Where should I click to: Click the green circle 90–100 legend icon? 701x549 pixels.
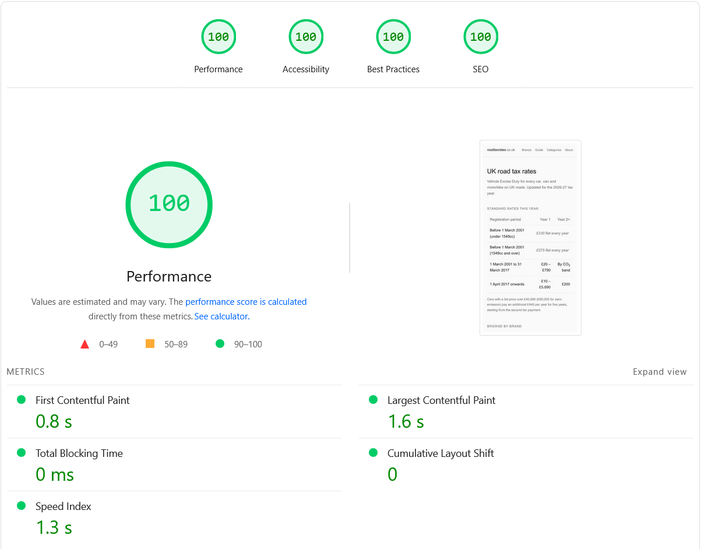(220, 344)
